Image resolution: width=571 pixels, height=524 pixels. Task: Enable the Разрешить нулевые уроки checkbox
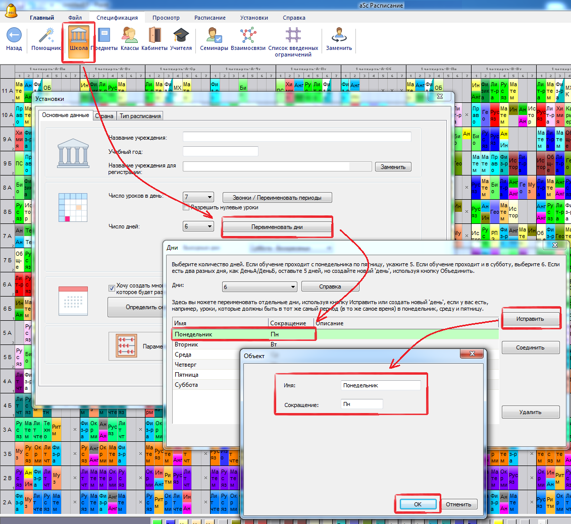[186, 207]
